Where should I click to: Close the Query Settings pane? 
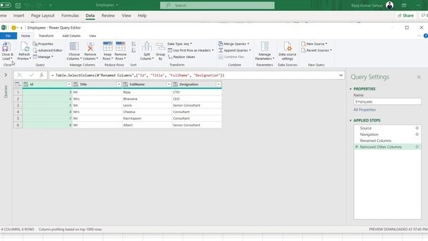pyautogui.click(x=419, y=78)
